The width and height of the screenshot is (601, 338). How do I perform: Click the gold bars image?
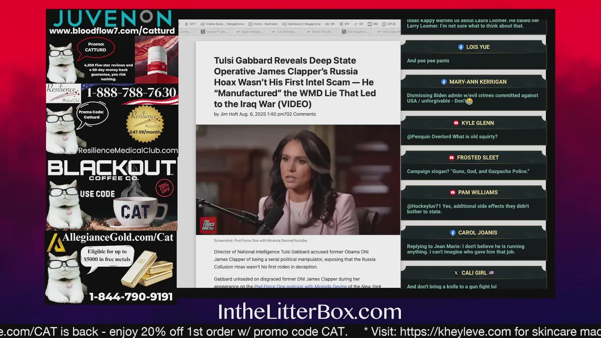coord(146,269)
